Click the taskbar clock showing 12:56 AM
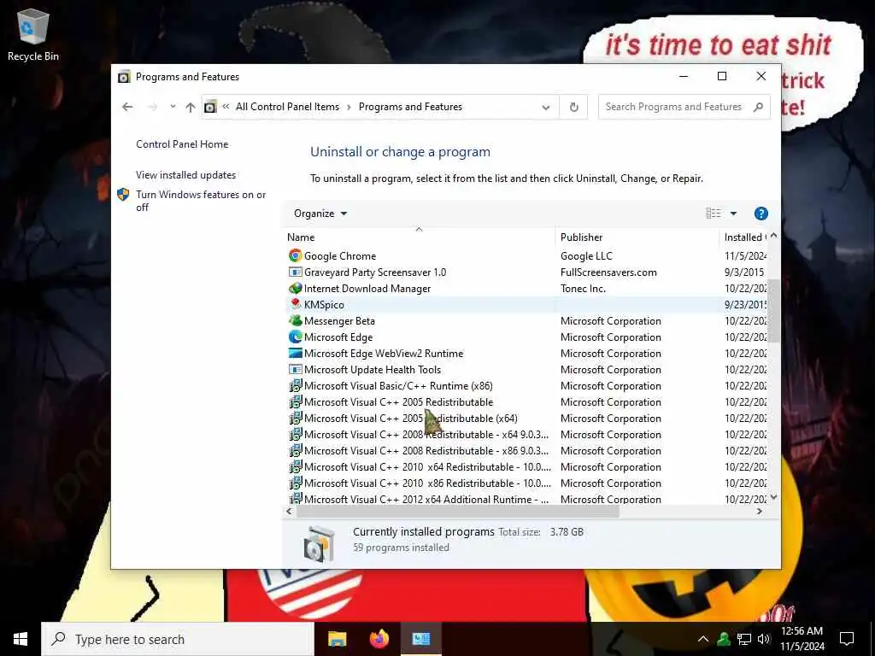The height and width of the screenshot is (656, 875). tap(802, 639)
